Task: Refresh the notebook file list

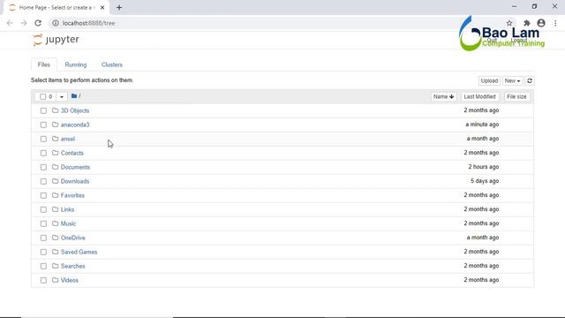Action: (x=530, y=80)
